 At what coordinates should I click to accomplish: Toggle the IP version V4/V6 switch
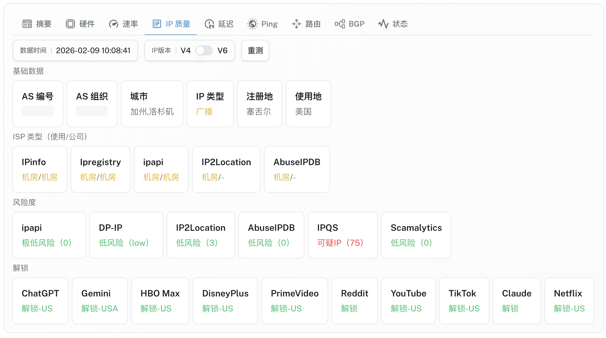[x=204, y=50]
